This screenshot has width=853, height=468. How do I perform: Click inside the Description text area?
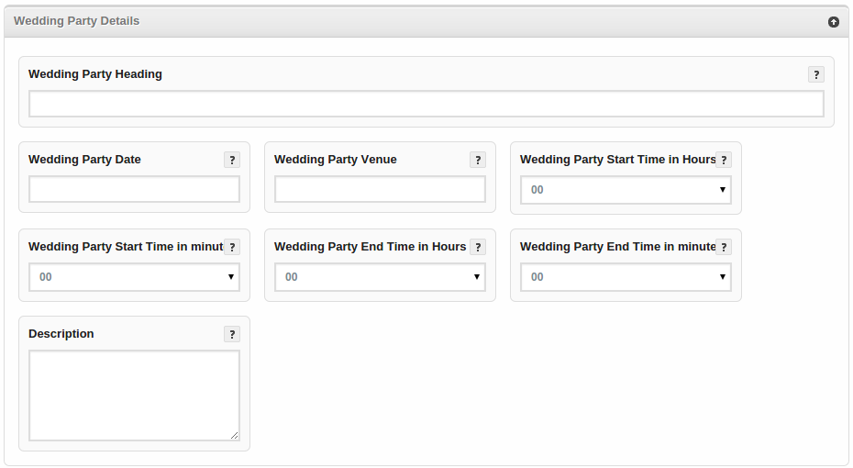[134, 396]
